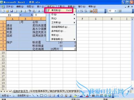
Task: Sort ascending with the A-Z icon
Action: coord(82,11)
